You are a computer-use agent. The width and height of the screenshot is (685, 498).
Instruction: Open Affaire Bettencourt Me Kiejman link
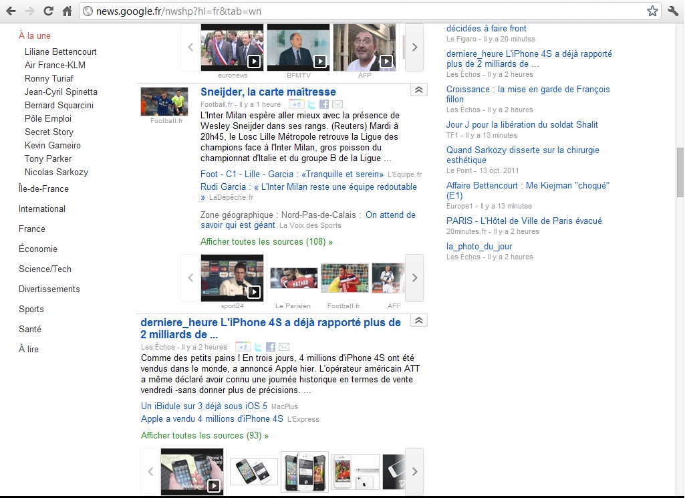point(528,191)
